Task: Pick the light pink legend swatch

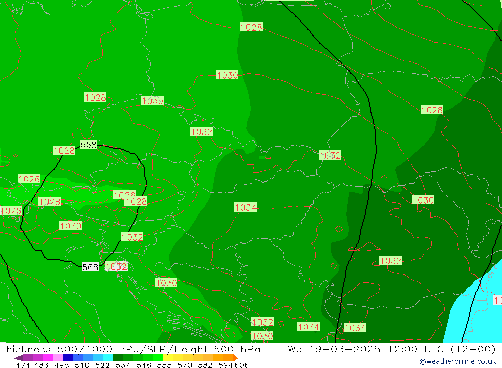Action: tap(58, 358)
